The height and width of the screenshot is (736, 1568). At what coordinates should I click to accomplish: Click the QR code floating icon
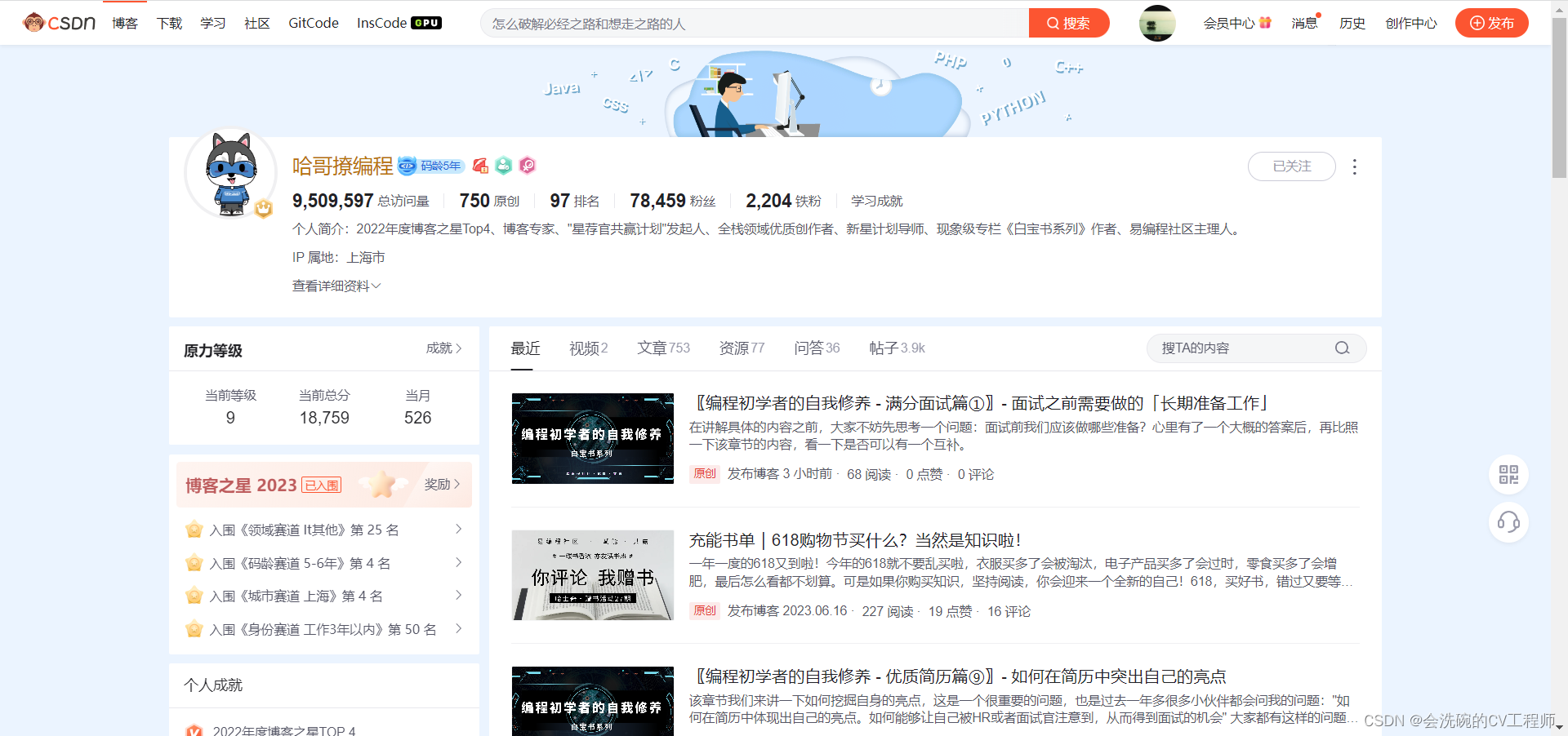pyautogui.click(x=1508, y=475)
